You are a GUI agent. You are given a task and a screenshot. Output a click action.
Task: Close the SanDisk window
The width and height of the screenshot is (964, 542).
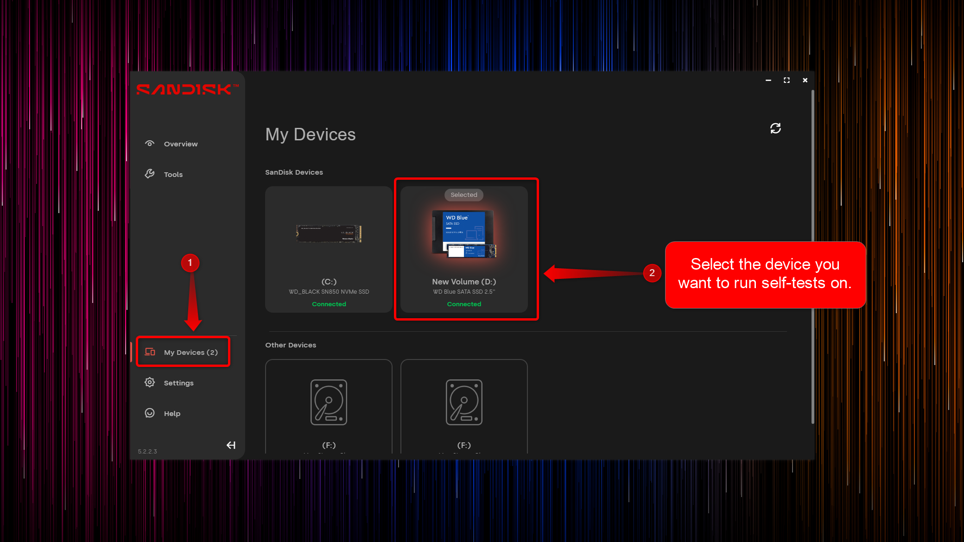pyautogui.click(x=805, y=81)
